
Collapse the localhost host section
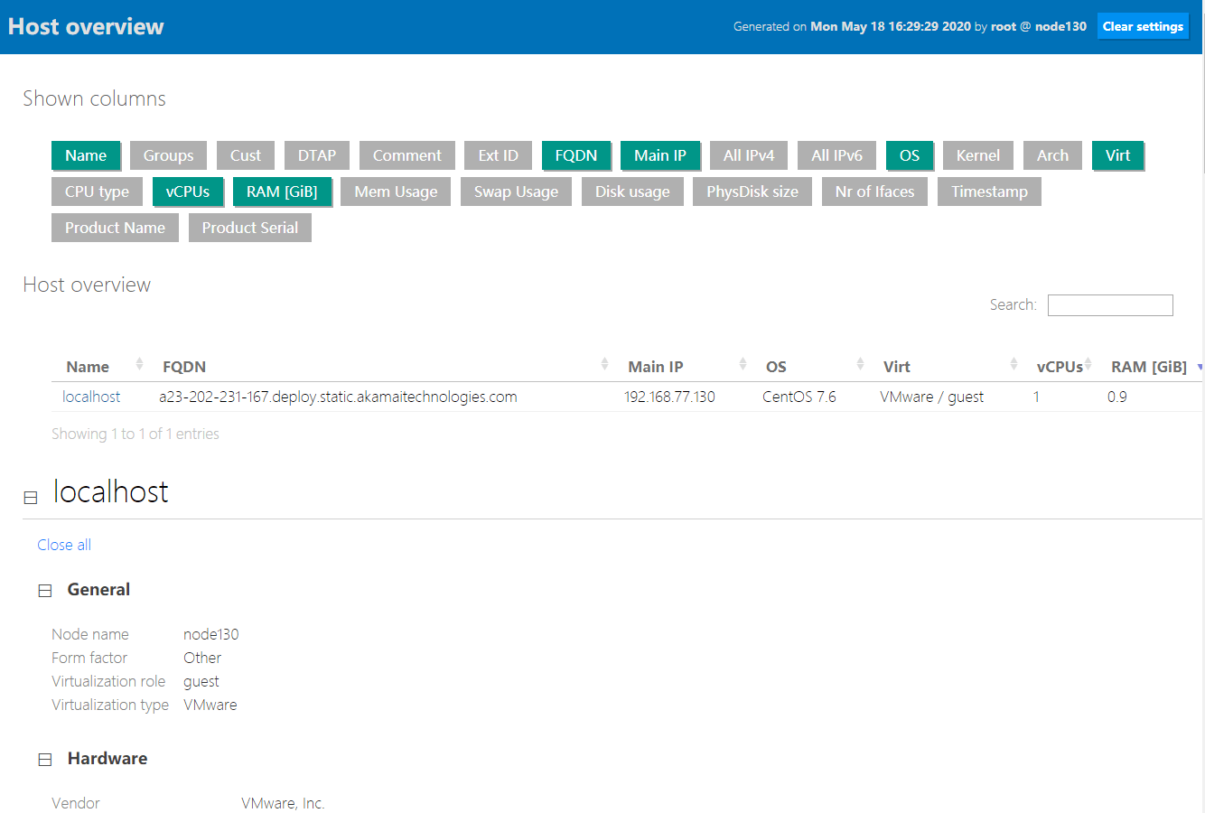31,498
